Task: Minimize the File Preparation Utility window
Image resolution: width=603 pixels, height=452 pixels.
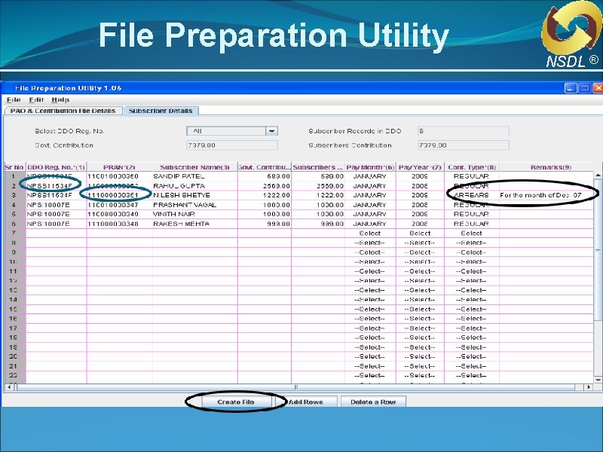Action: (571, 88)
